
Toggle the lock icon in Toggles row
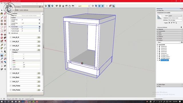(x=172, y=23)
